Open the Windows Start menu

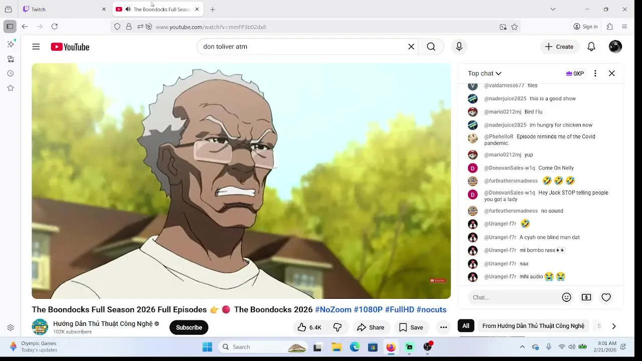click(207, 347)
